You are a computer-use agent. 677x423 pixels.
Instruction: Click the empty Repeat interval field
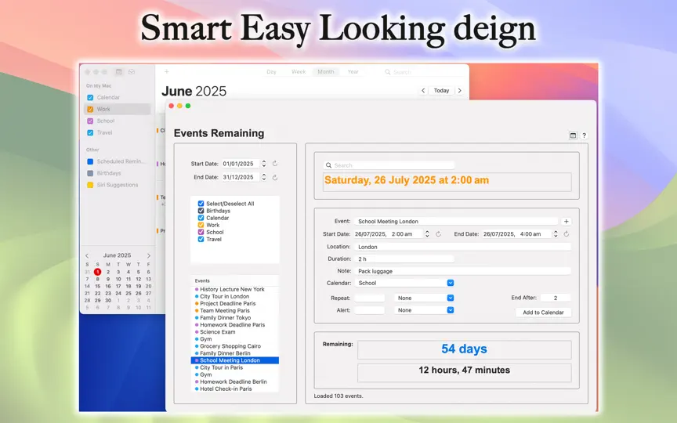pyautogui.click(x=370, y=298)
